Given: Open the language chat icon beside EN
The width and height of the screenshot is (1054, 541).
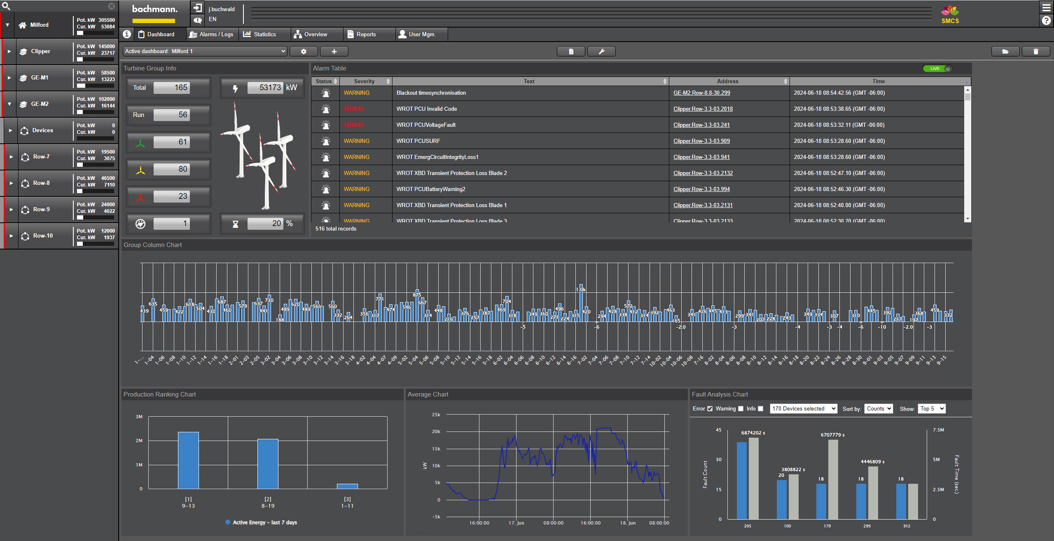Looking at the screenshot, I should point(197,20).
